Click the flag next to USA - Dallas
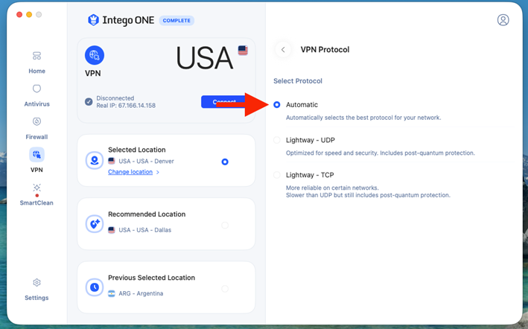528x329 pixels. coord(112,230)
